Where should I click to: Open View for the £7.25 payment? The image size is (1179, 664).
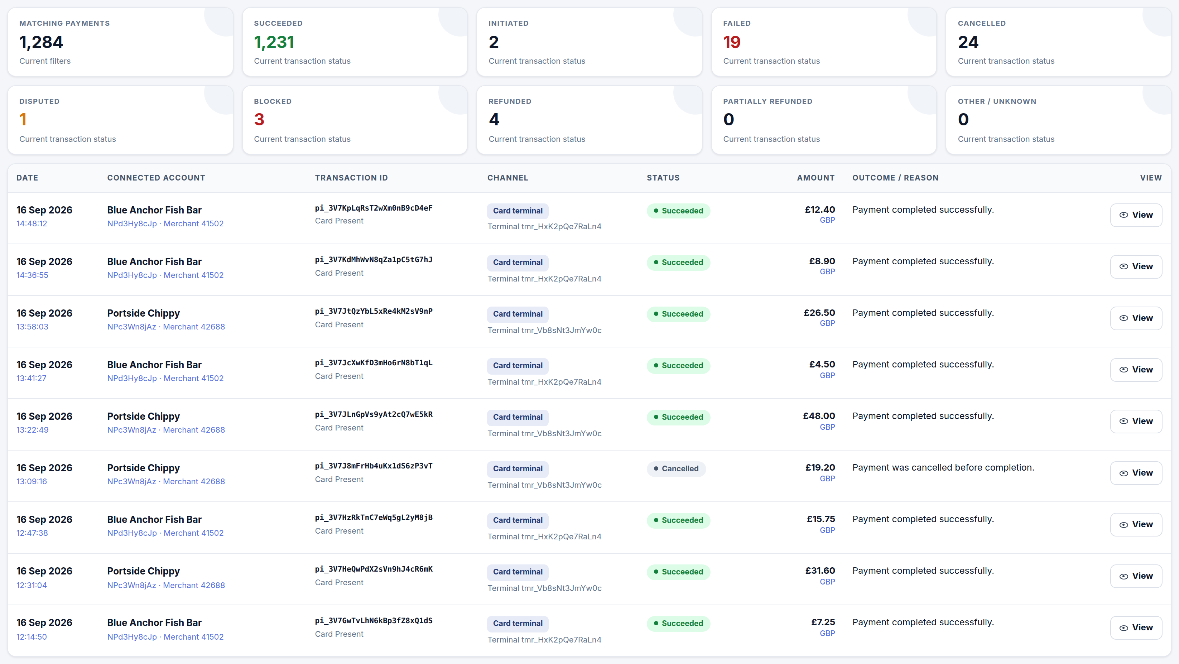[1136, 628]
